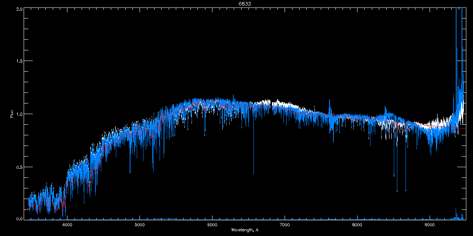Click the 9000 x-axis tick label
The width and height of the screenshot is (473, 236).
[430, 225]
